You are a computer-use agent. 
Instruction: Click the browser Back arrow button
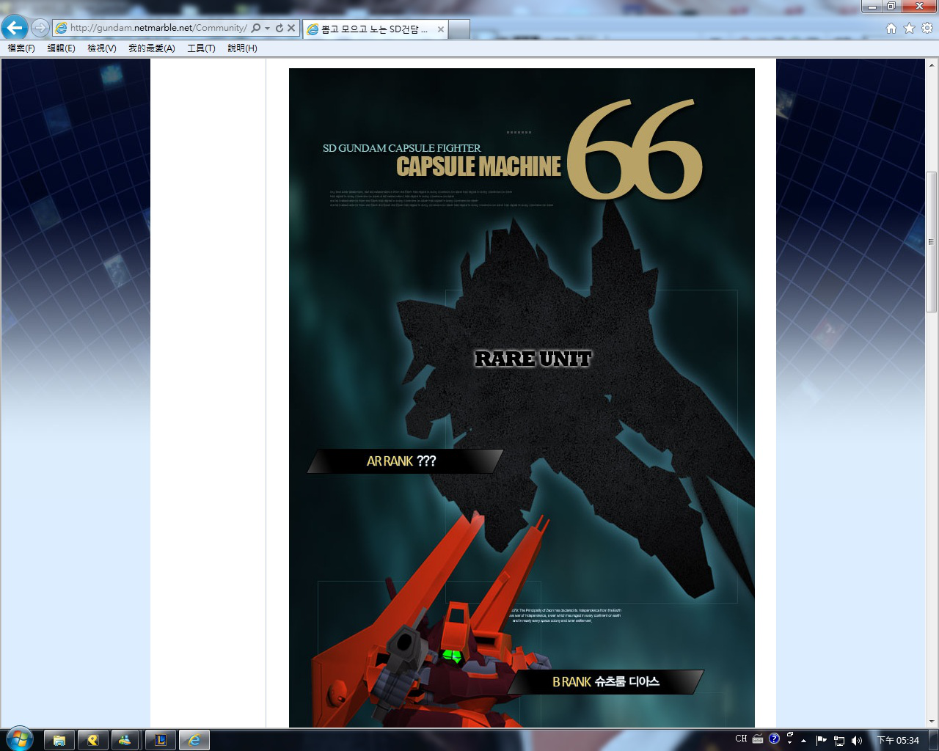click(15, 28)
